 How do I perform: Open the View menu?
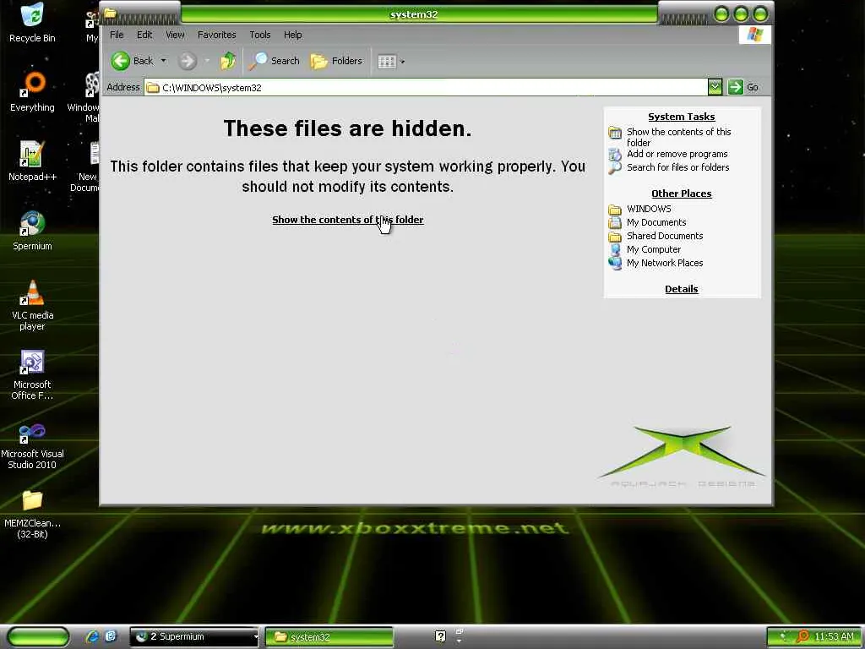click(x=175, y=35)
